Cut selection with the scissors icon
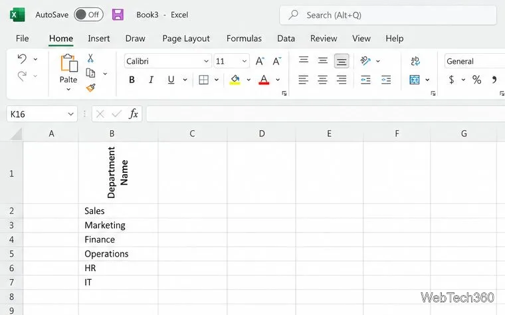 (x=90, y=58)
